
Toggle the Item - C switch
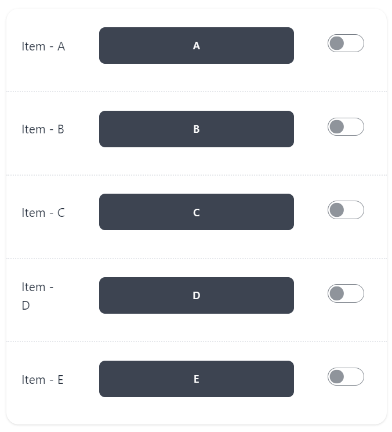click(346, 210)
